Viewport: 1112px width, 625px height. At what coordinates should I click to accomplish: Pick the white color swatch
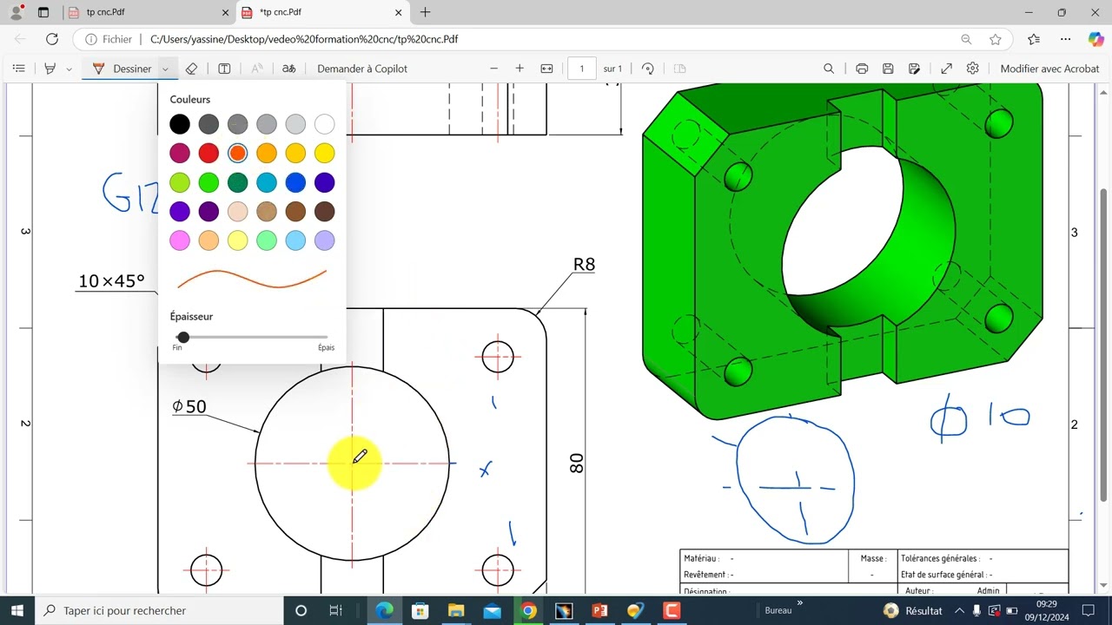point(325,124)
